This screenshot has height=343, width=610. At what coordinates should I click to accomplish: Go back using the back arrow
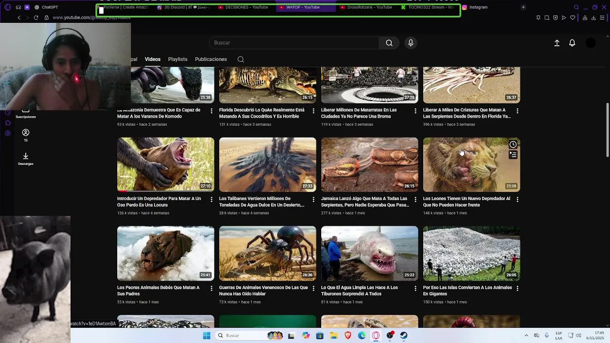pyautogui.click(x=19, y=18)
